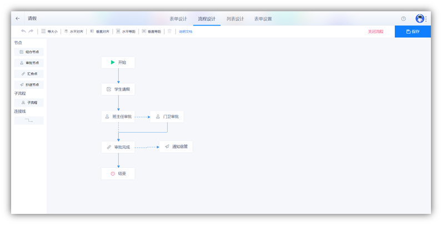Click the user avatar icon
442x225 pixels.
(x=420, y=18)
